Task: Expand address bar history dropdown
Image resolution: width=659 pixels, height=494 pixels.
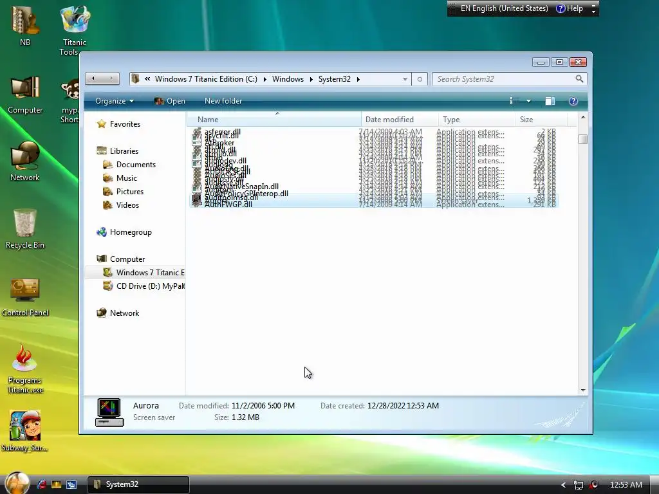Action: tap(405, 79)
